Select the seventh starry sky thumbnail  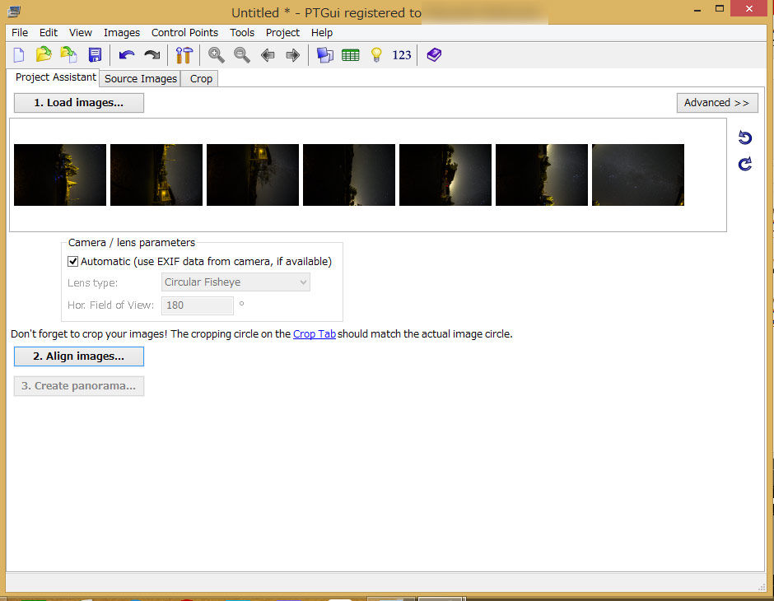coord(638,175)
